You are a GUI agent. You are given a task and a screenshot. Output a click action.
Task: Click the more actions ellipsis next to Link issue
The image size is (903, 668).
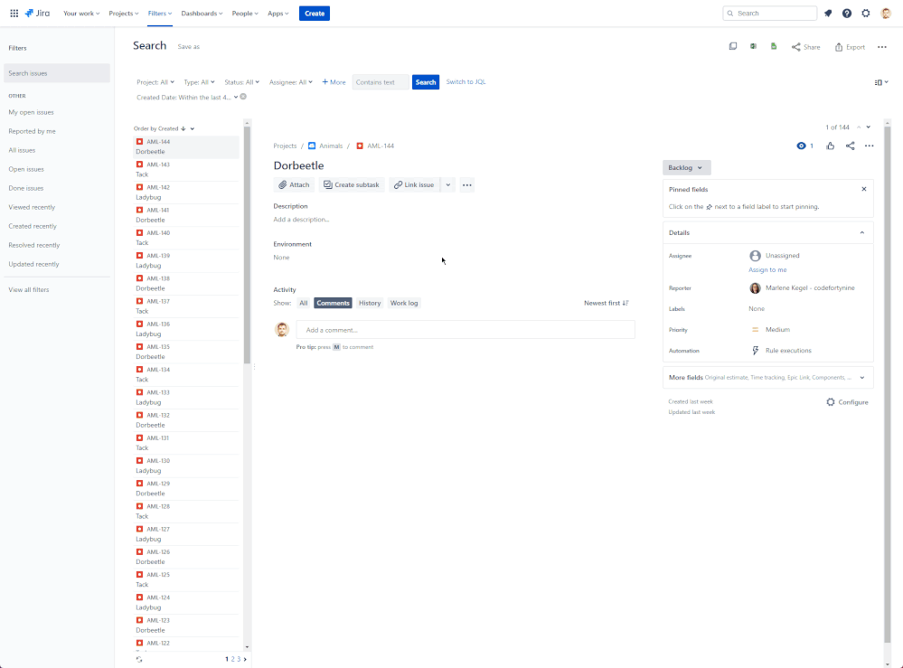[467, 184]
